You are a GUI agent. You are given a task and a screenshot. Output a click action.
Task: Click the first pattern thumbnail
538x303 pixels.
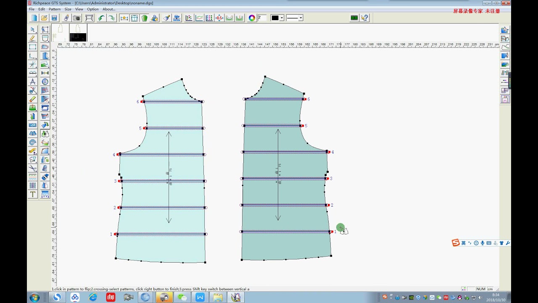(x=61, y=32)
